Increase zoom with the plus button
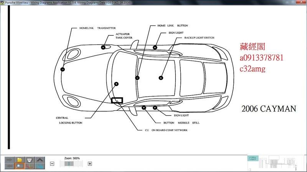The width and height of the screenshot is (307, 172). [x=90, y=164]
